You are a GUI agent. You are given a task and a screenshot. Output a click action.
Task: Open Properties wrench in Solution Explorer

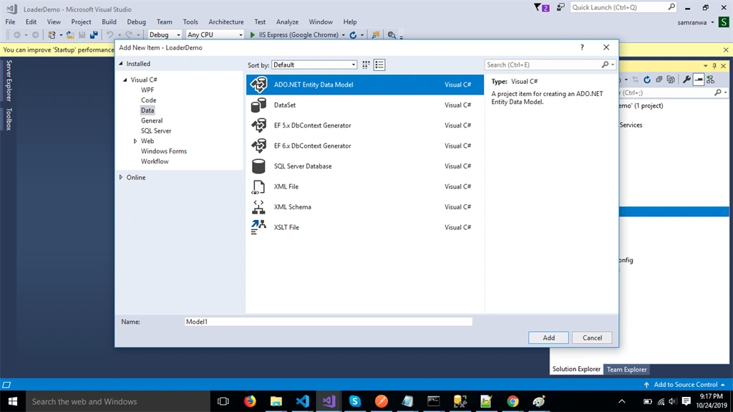tap(686, 80)
